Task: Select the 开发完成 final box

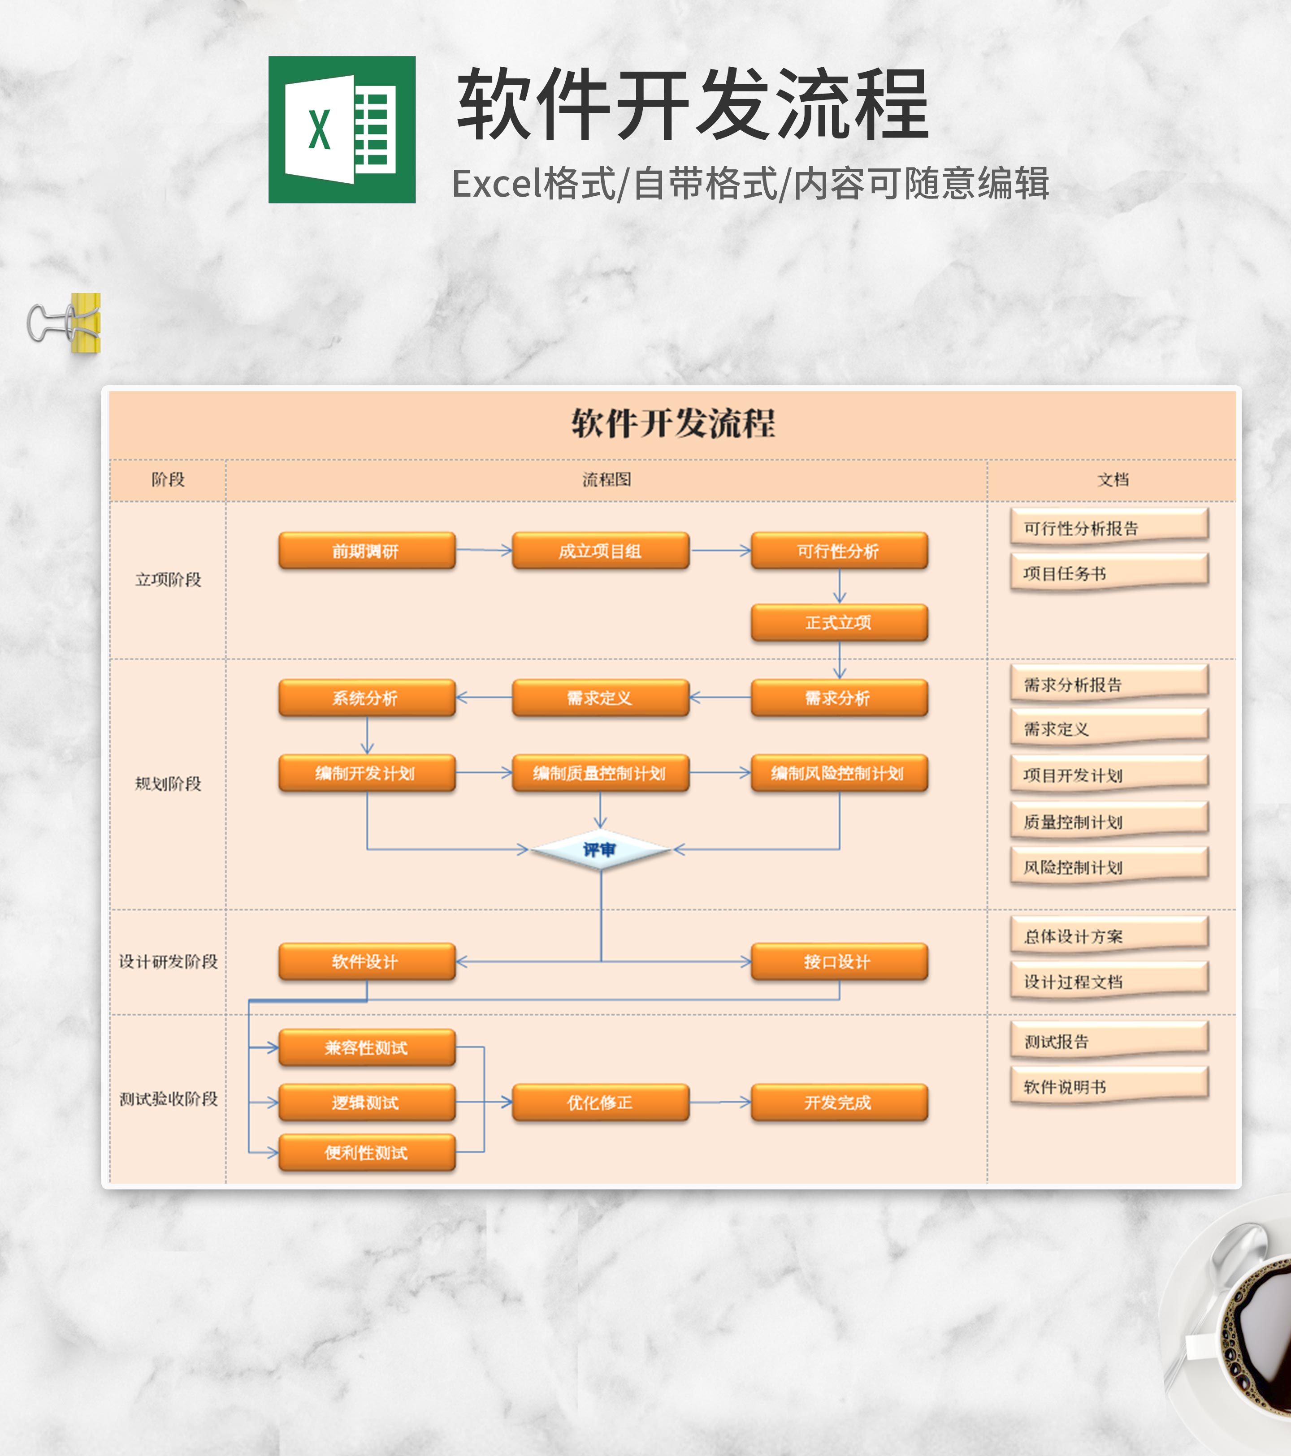Action: tap(838, 1103)
